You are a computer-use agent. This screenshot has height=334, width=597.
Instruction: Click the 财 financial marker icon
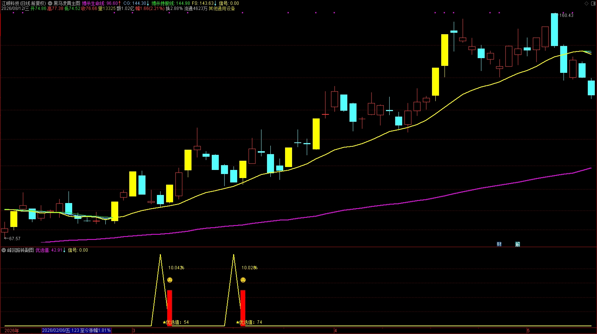[x=499, y=244]
